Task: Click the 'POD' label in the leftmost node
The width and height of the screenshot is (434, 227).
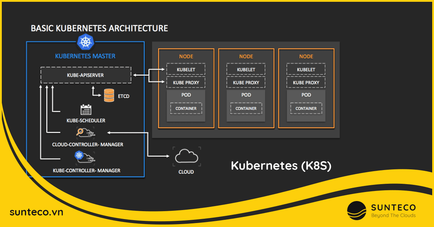Action: point(186,95)
